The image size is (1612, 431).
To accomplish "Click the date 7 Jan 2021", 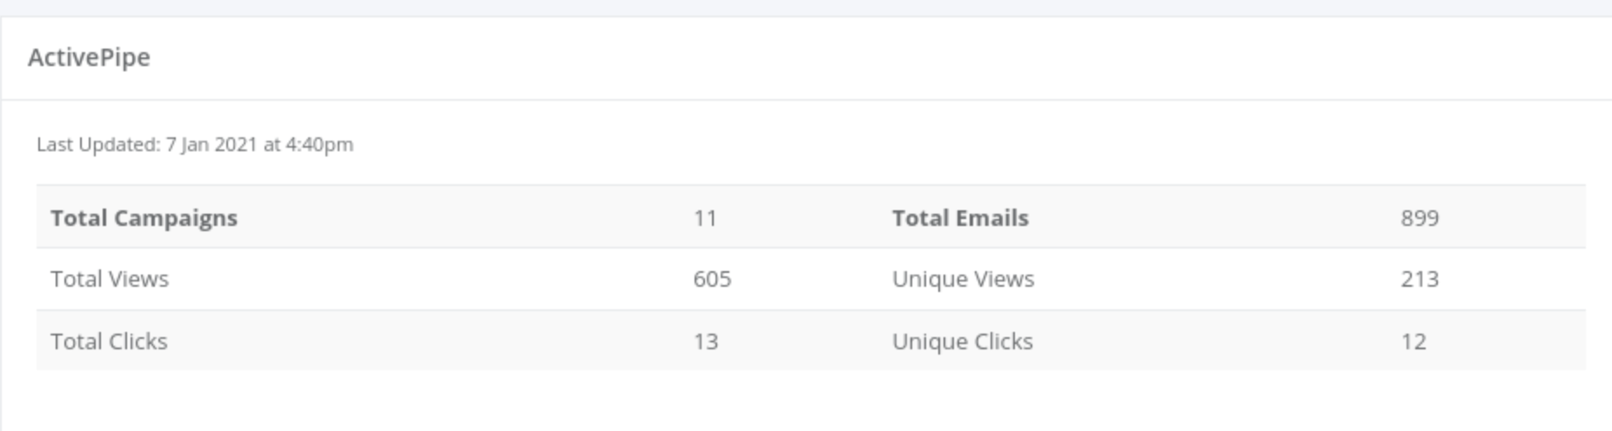I will click(x=212, y=144).
